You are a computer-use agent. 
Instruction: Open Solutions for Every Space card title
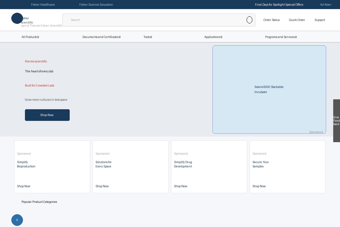coord(103,164)
